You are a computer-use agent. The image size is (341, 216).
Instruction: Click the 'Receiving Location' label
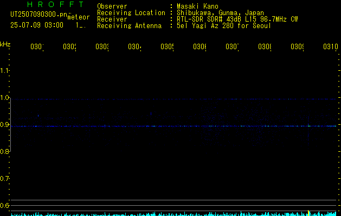point(131,13)
